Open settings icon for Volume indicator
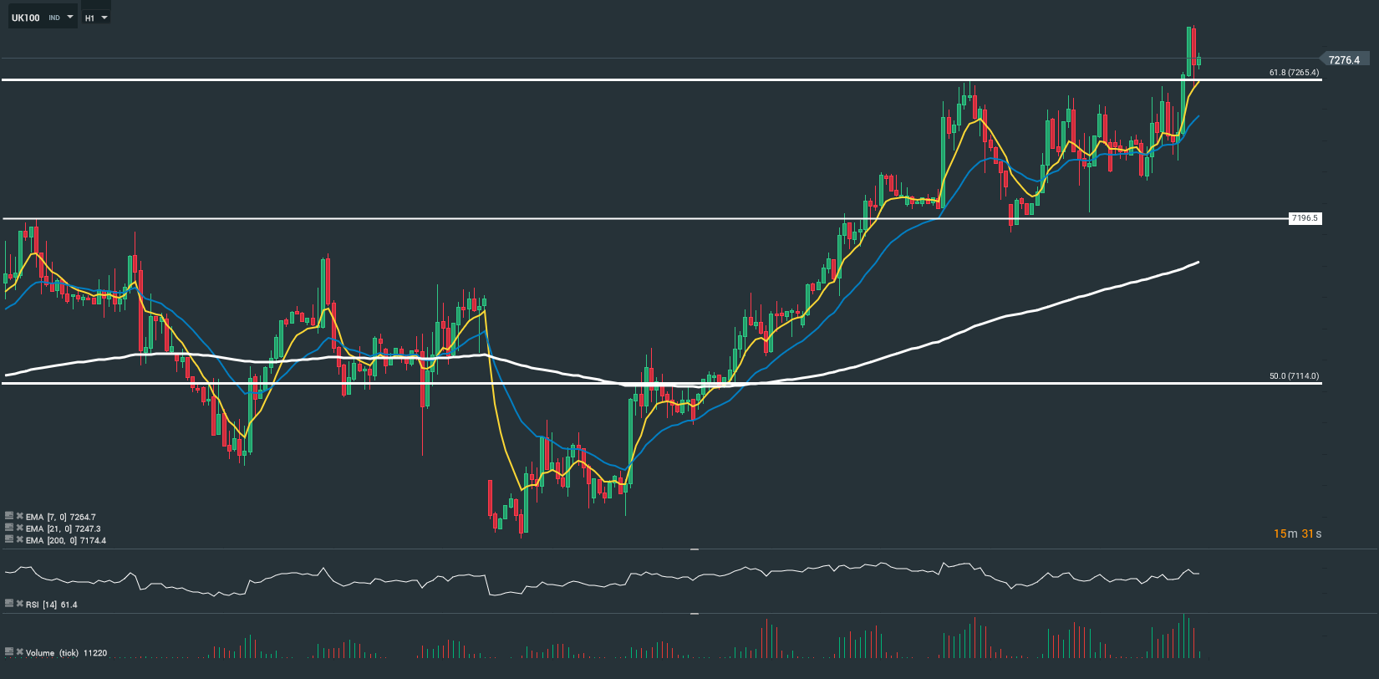Image resolution: width=1379 pixels, height=679 pixels. tap(9, 652)
